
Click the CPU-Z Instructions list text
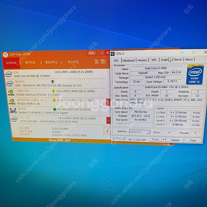(x=166, y=101)
